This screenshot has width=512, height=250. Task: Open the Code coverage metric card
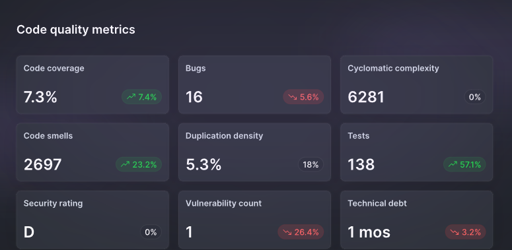tap(92, 84)
